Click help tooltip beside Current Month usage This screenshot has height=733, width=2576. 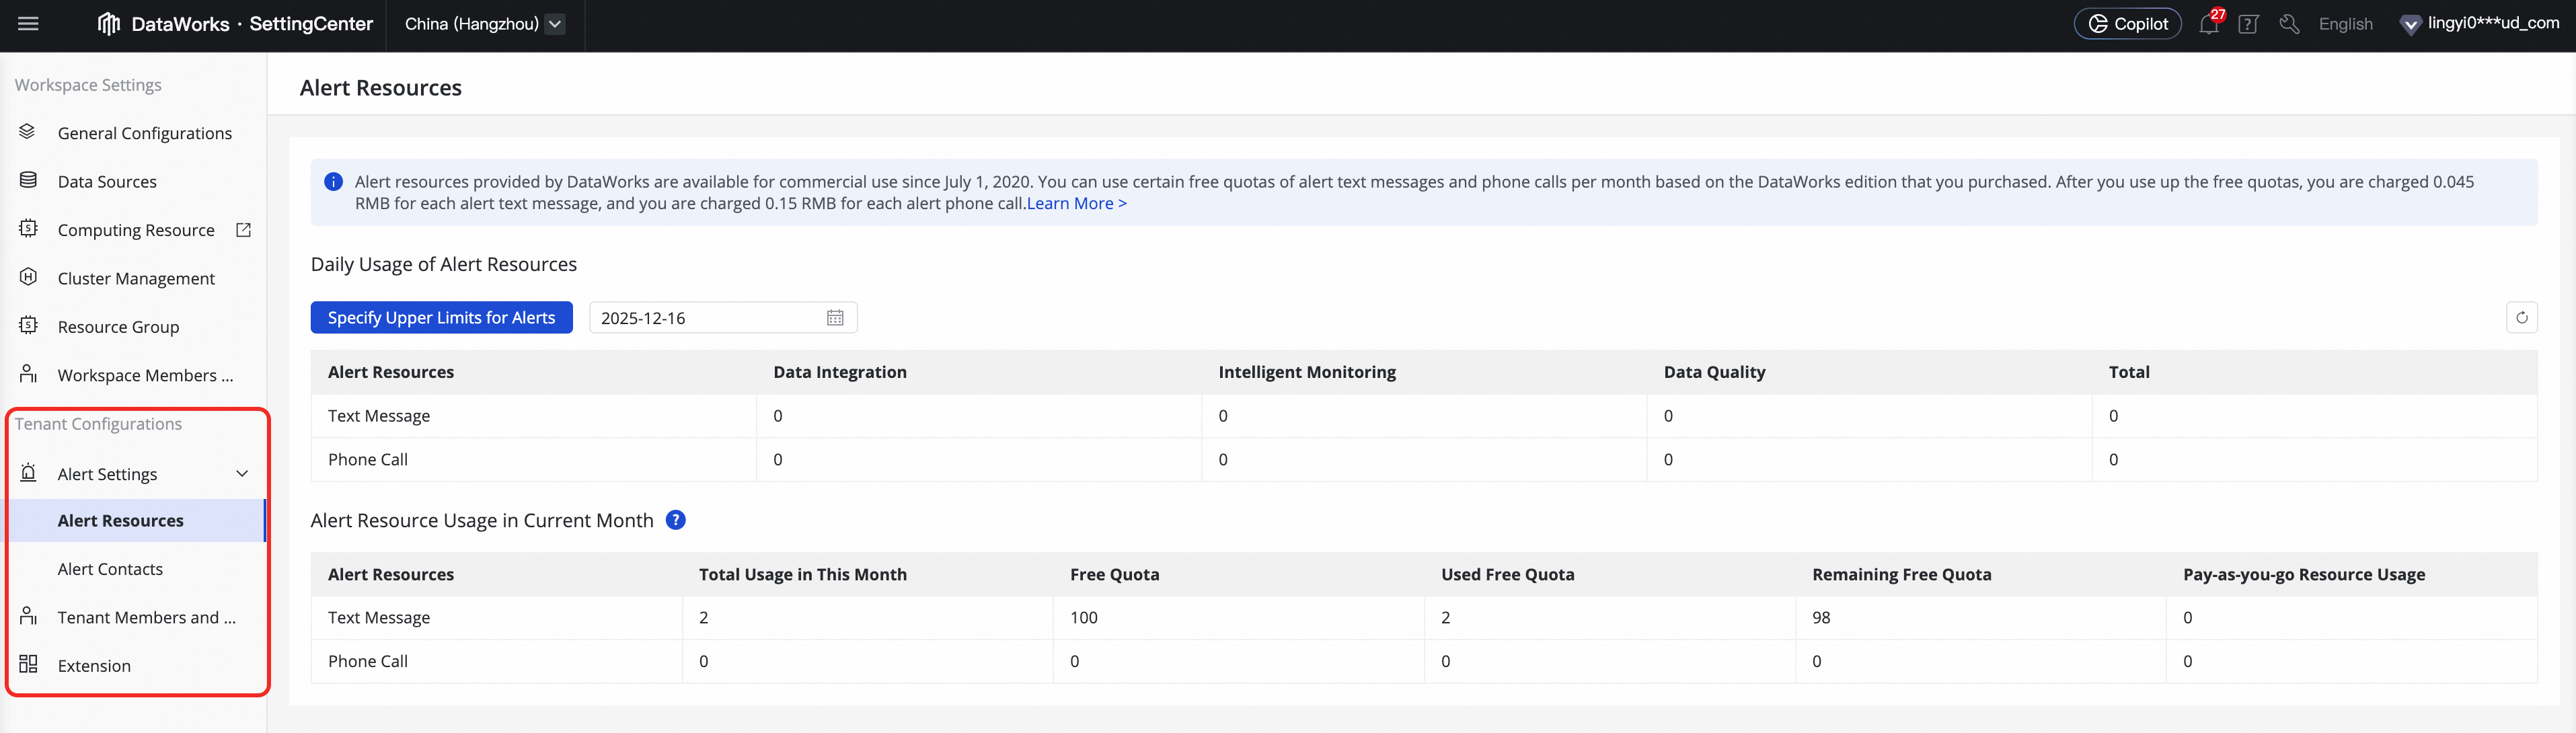pos(676,520)
